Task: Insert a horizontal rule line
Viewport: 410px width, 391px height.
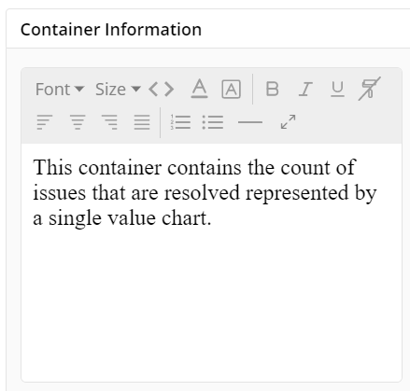Action: (x=250, y=122)
